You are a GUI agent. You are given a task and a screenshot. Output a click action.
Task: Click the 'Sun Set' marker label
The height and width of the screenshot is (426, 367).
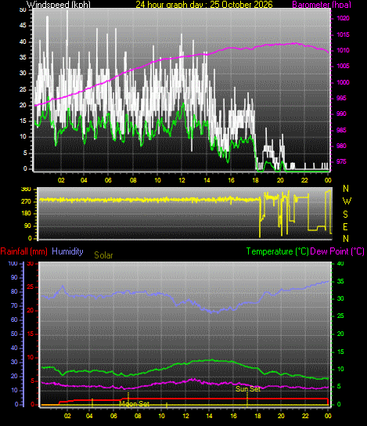tap(248, 388)
